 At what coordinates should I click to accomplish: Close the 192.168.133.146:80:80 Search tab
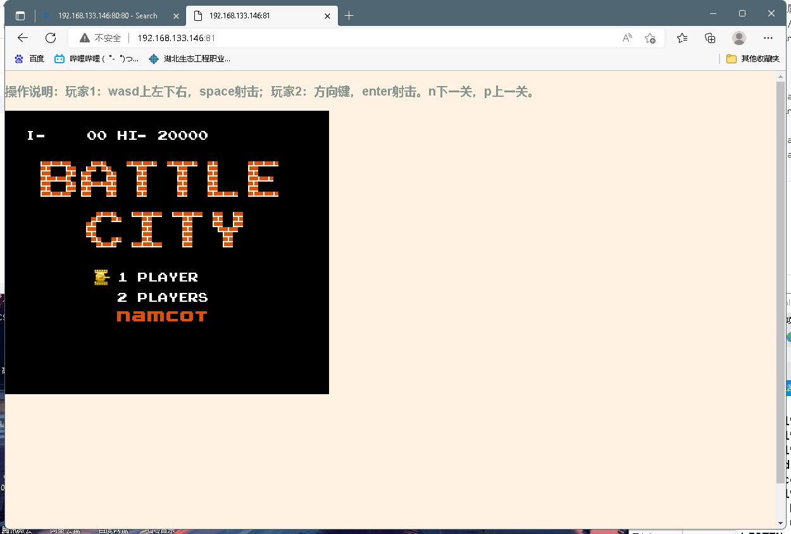coord(175,16)
